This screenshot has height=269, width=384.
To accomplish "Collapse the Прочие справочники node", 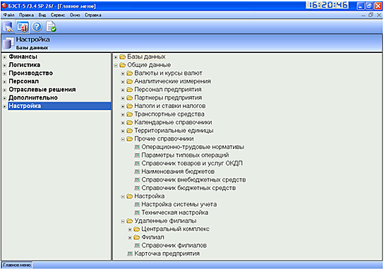I will pos(123,139).
